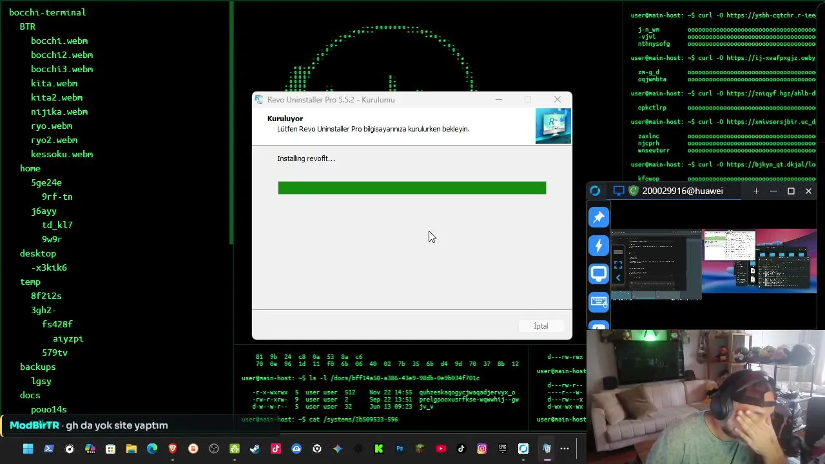Open the Minecraft taskbar icon
The height and width of the screenshot is (464, 825).
[x=420, y=449]
